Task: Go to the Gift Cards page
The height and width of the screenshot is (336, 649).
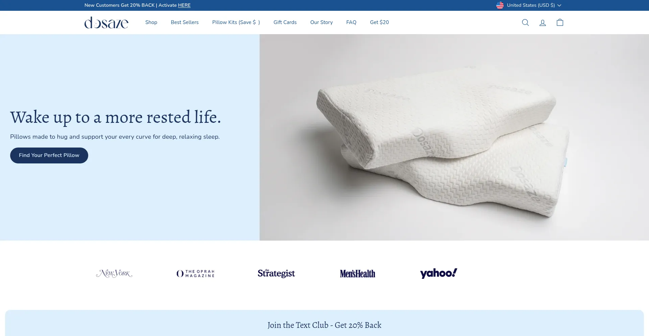Action: coord(285,22)
